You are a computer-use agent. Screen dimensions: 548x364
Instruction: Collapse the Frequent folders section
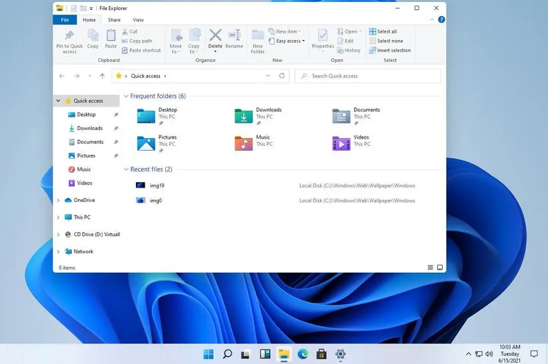pyautogui.click(x=126, y=97)
